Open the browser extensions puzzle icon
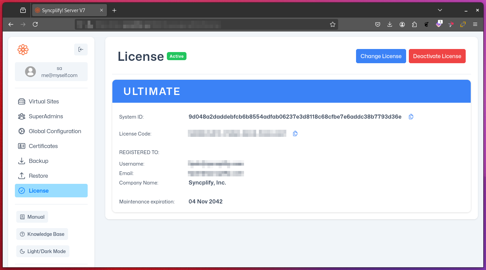 pos(414,24)
